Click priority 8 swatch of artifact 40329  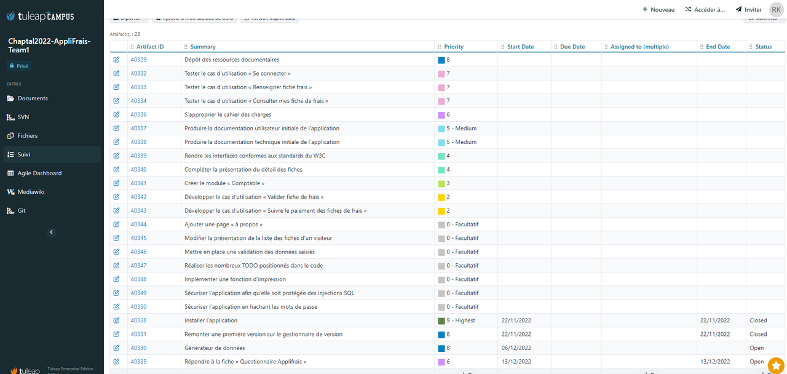click(x=441, y=60)
